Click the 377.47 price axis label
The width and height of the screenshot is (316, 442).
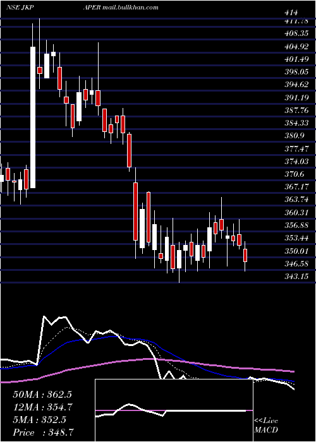coord(296,149)
